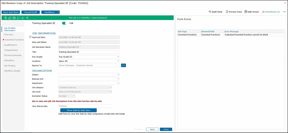Click the info icon beside Approved Date
Image resolution: width=288 pixels, height=133 pixels.
(x=30, y=37)
